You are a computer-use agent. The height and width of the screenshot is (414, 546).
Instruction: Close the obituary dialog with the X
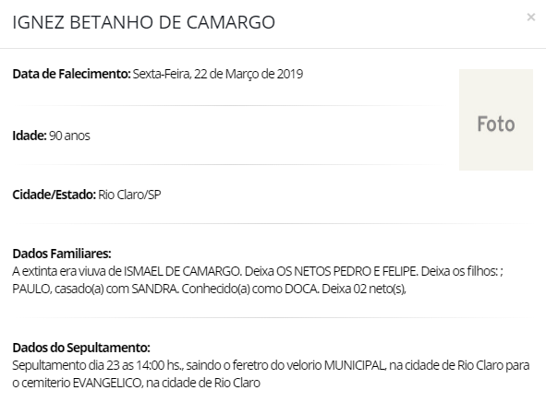point(530,17)
